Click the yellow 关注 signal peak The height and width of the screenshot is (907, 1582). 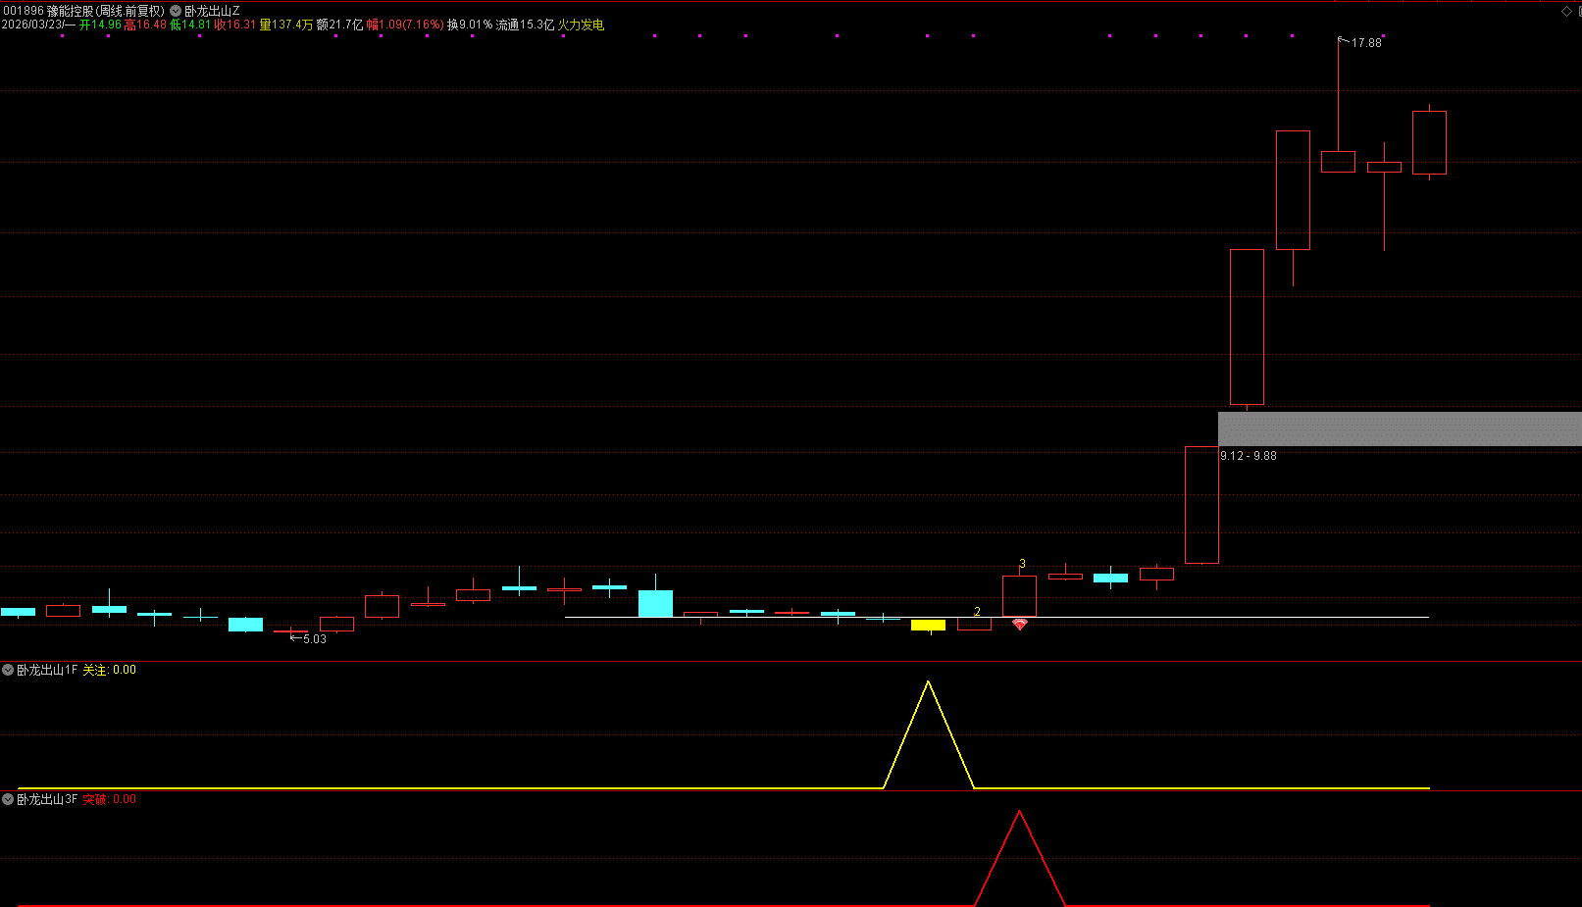(x=928, y=683)
